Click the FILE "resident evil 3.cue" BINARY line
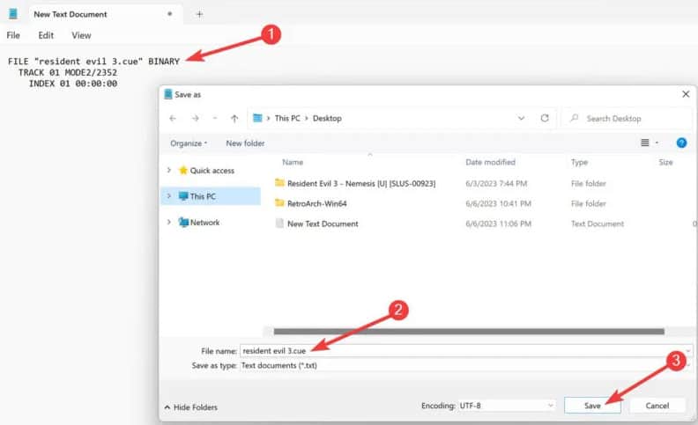Viewport: 698px width, 425px height. (x=93, y=62)
